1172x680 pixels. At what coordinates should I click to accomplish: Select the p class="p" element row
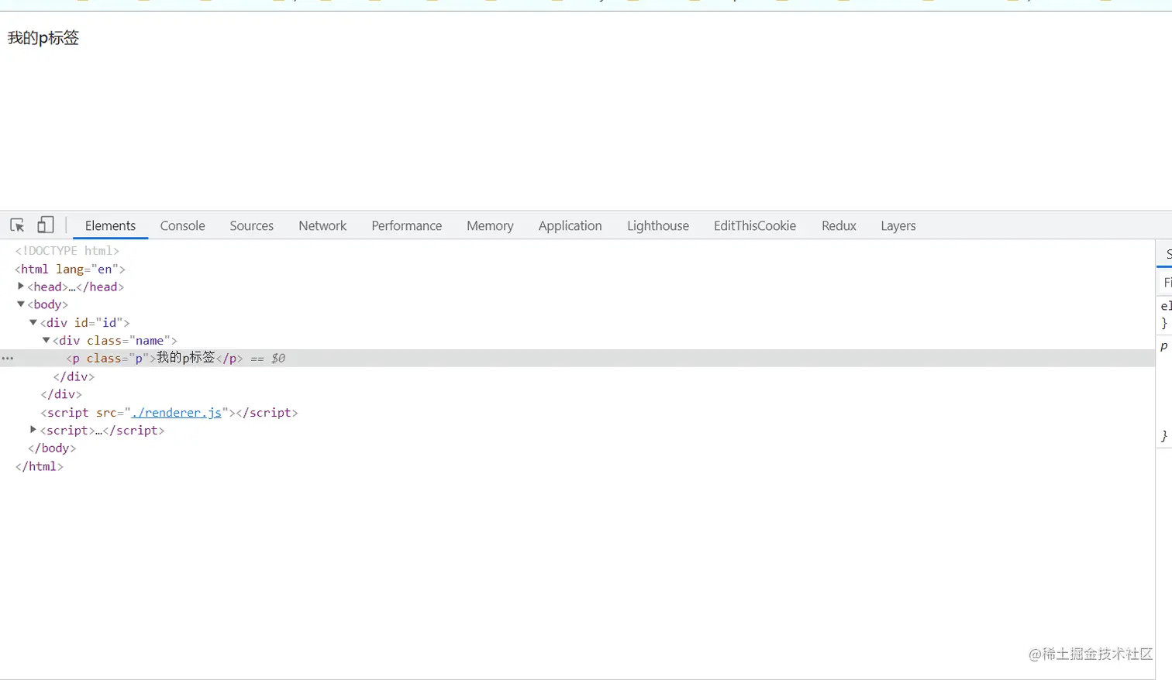(x=577, y=358)
